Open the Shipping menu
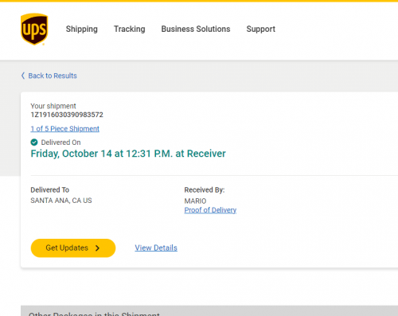The image size is (398, 316). pos(82,29)
